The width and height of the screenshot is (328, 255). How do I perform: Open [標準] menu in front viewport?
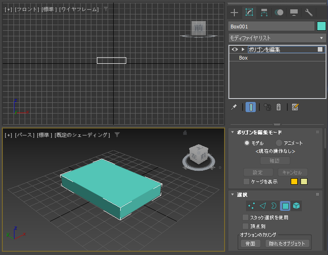click(x=49, y=9)
